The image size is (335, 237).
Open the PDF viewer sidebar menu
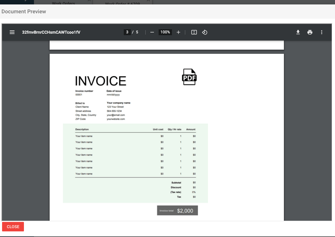(x=12, y=32)
